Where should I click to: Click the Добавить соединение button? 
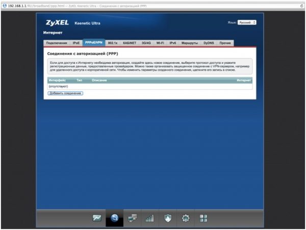click(x=65, y=93)
